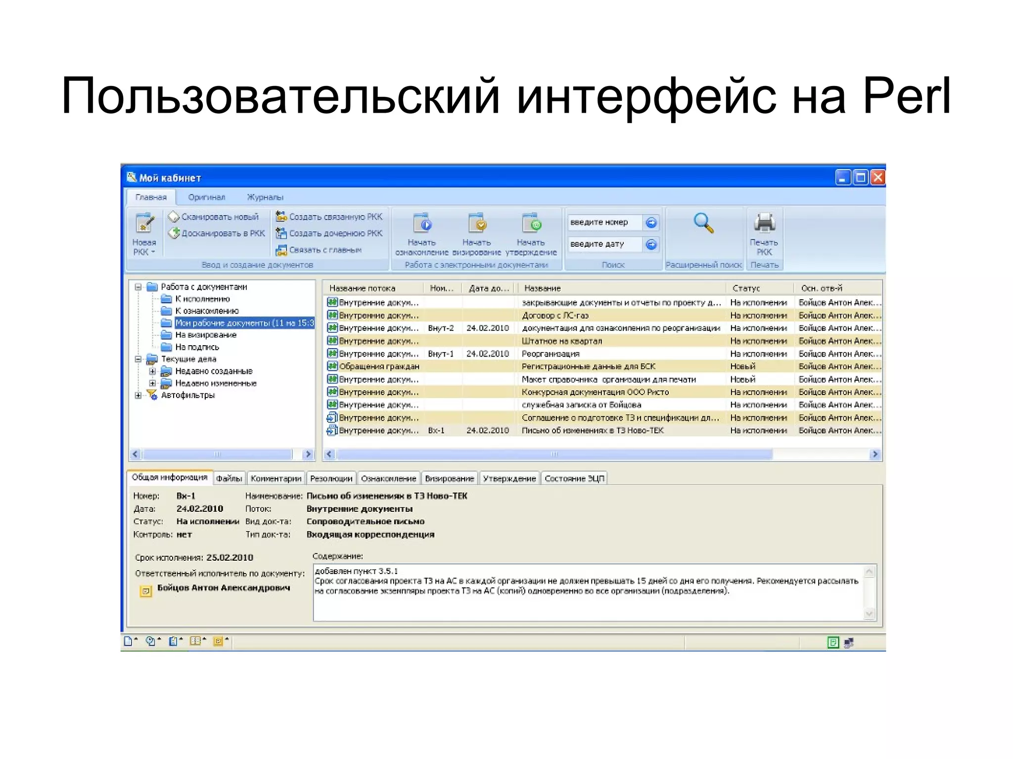Click document list horizontal scrollbar

point(554,454)
